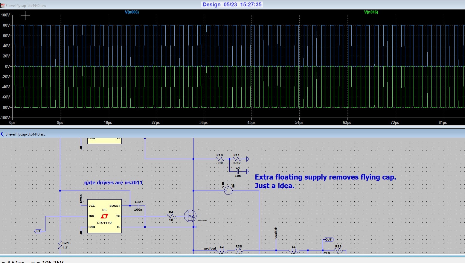Click the prefeed net label
The height and width of the screenshot is (263, 465).
pos(210,248)
